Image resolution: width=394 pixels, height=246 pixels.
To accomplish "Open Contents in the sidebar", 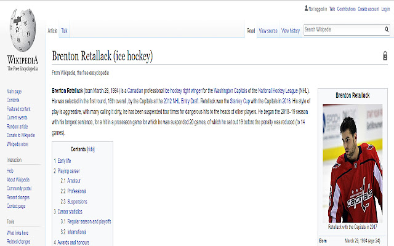I will [x=13, y=100].
